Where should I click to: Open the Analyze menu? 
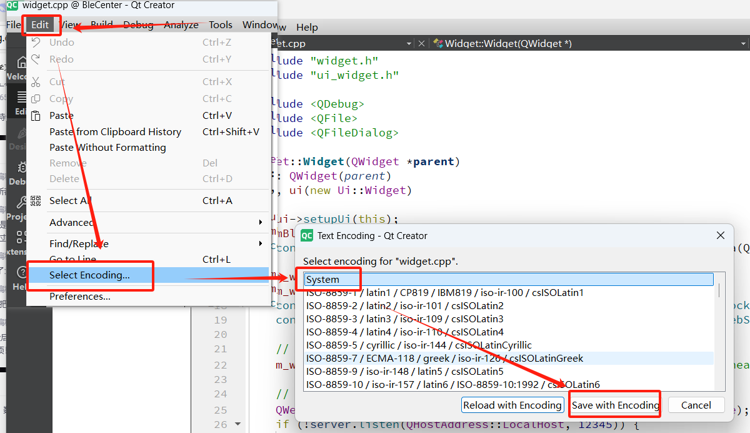(x=181, y=25)
